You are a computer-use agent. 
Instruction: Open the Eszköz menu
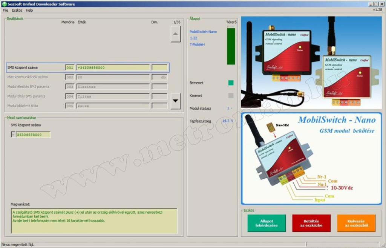pos(17,10)
